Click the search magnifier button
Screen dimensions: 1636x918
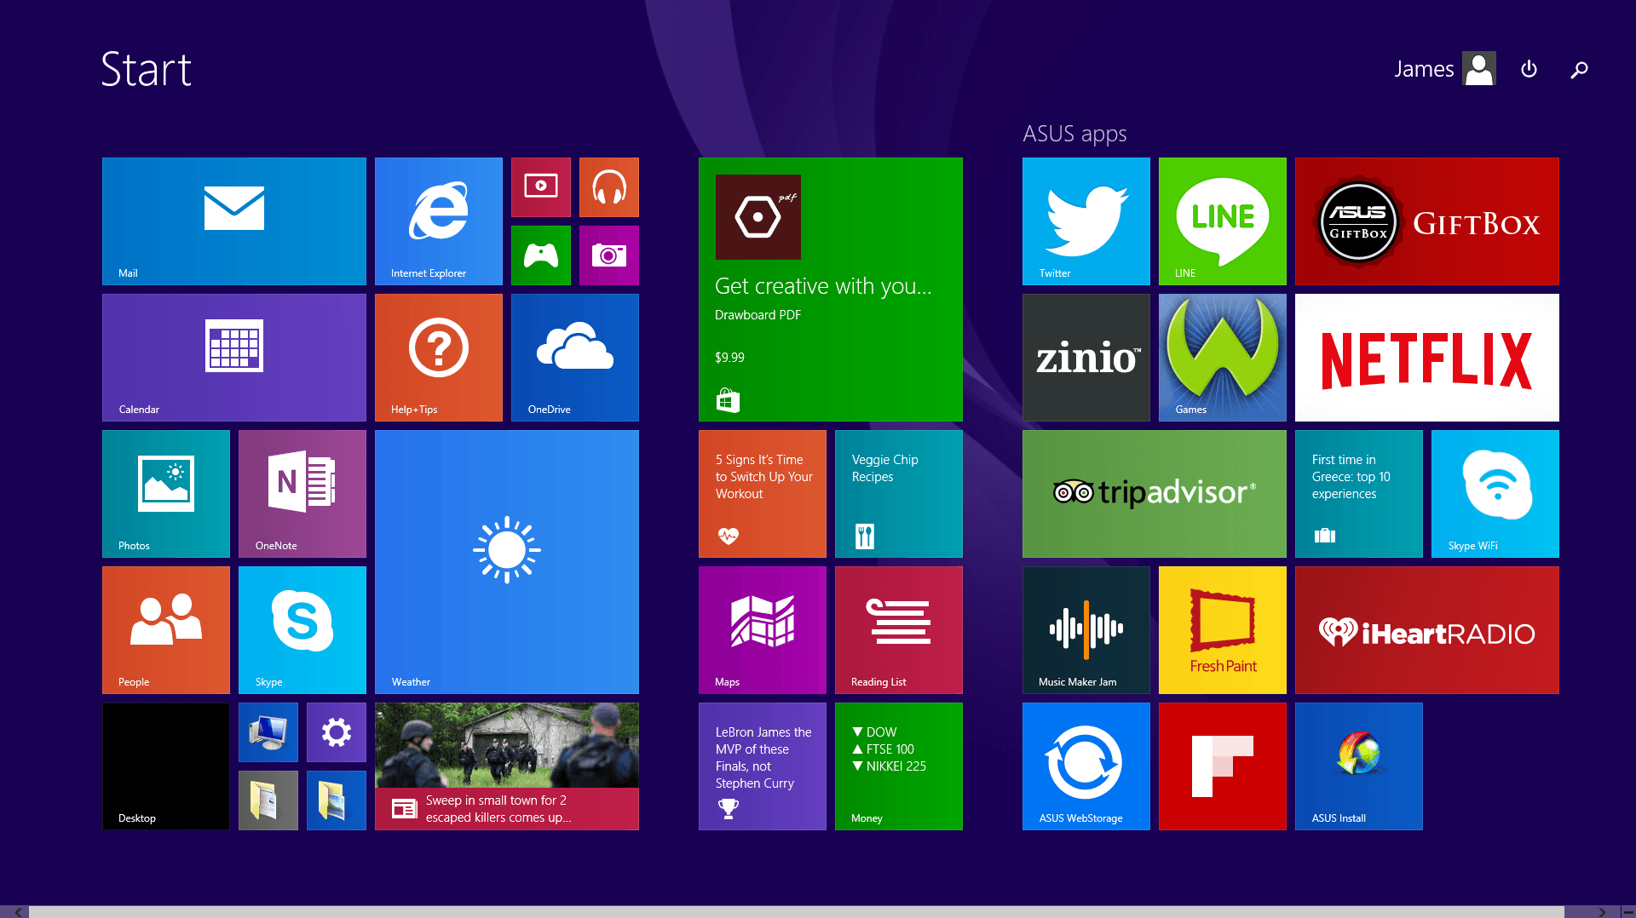click(x=1579, y=70)
